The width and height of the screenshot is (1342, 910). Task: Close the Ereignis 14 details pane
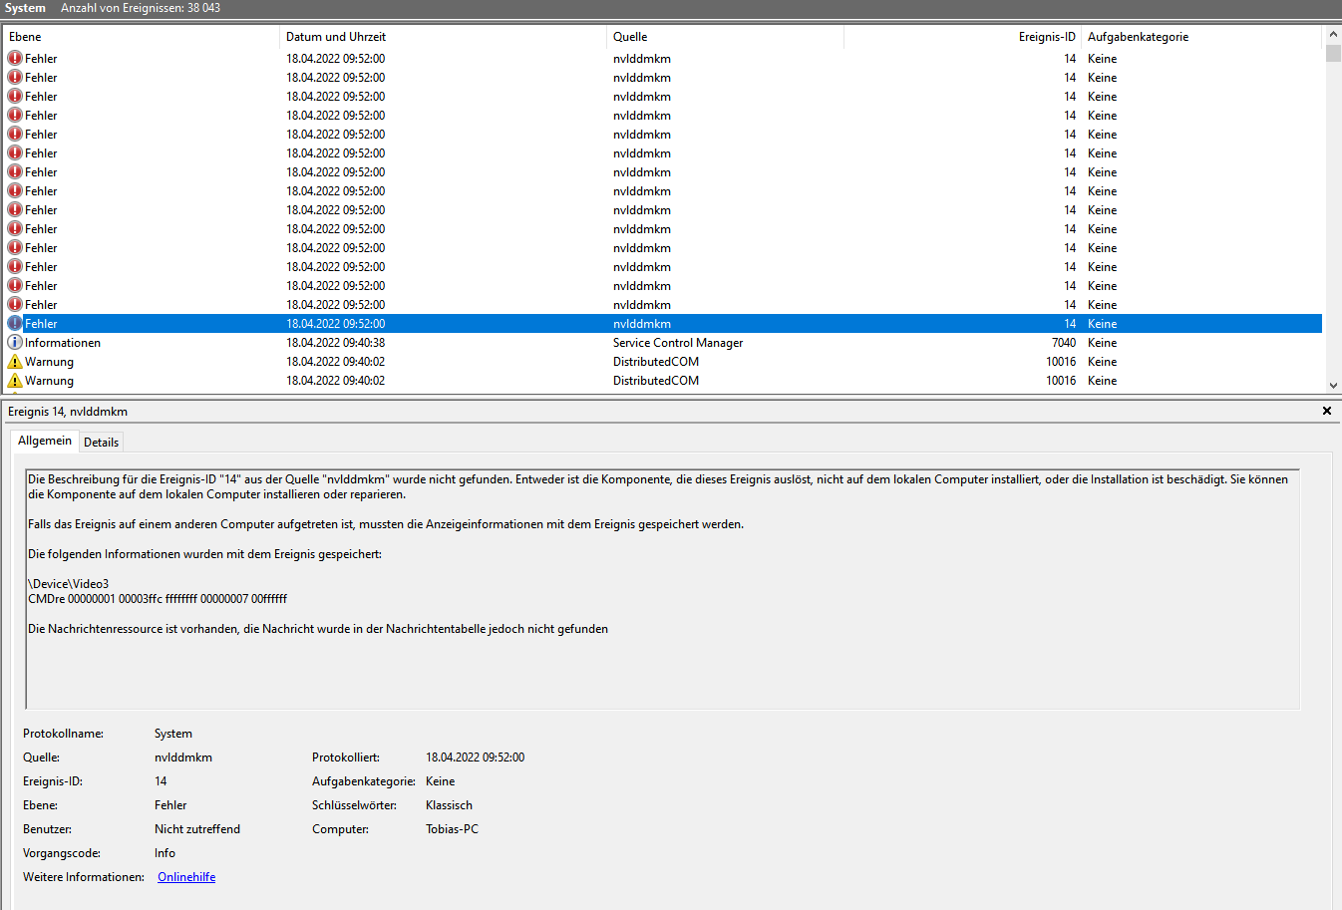coord(1326,411)
